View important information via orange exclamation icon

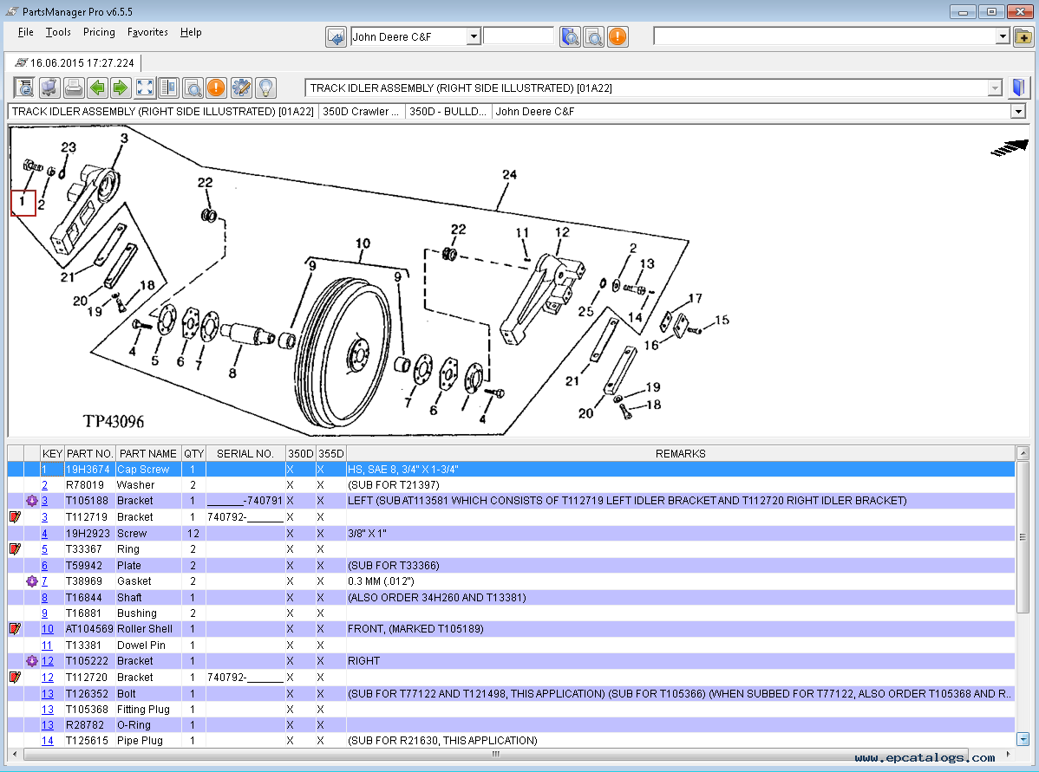click(x=217, y=87)
